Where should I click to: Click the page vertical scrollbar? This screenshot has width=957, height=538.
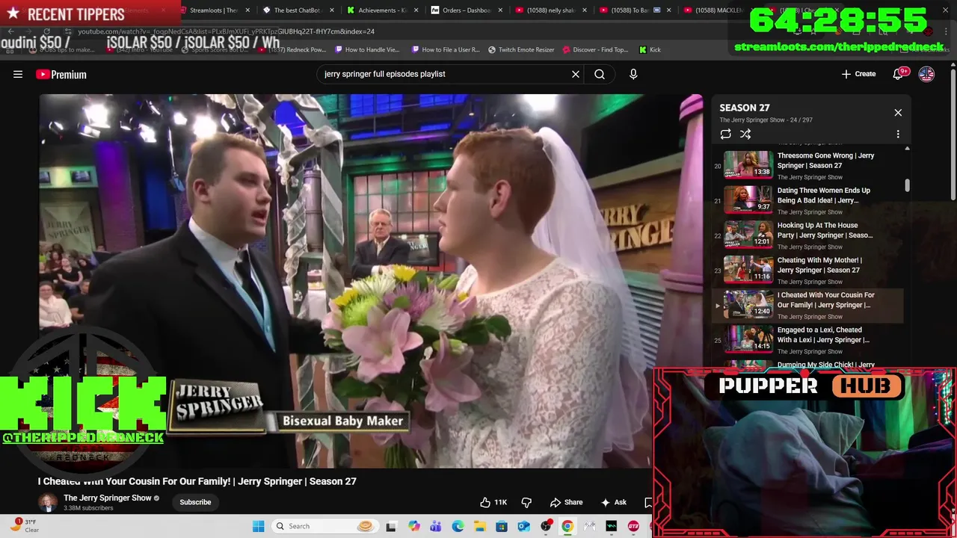click(953, 134)
